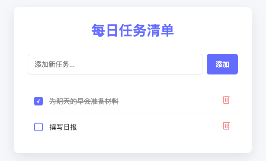Submit new task with purple 添加 button
The width and height of the screenshot is (266, 161).
[x=222, y=64]
